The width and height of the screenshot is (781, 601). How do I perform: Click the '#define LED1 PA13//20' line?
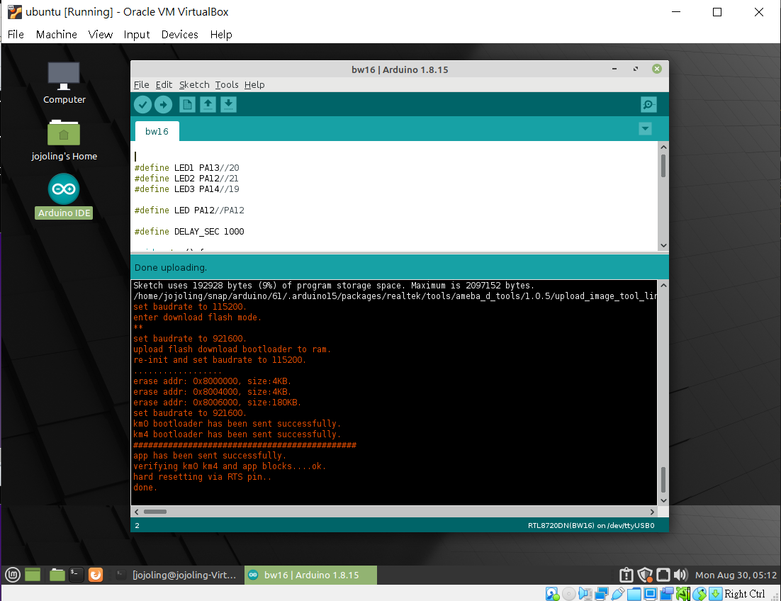(187, 168)
